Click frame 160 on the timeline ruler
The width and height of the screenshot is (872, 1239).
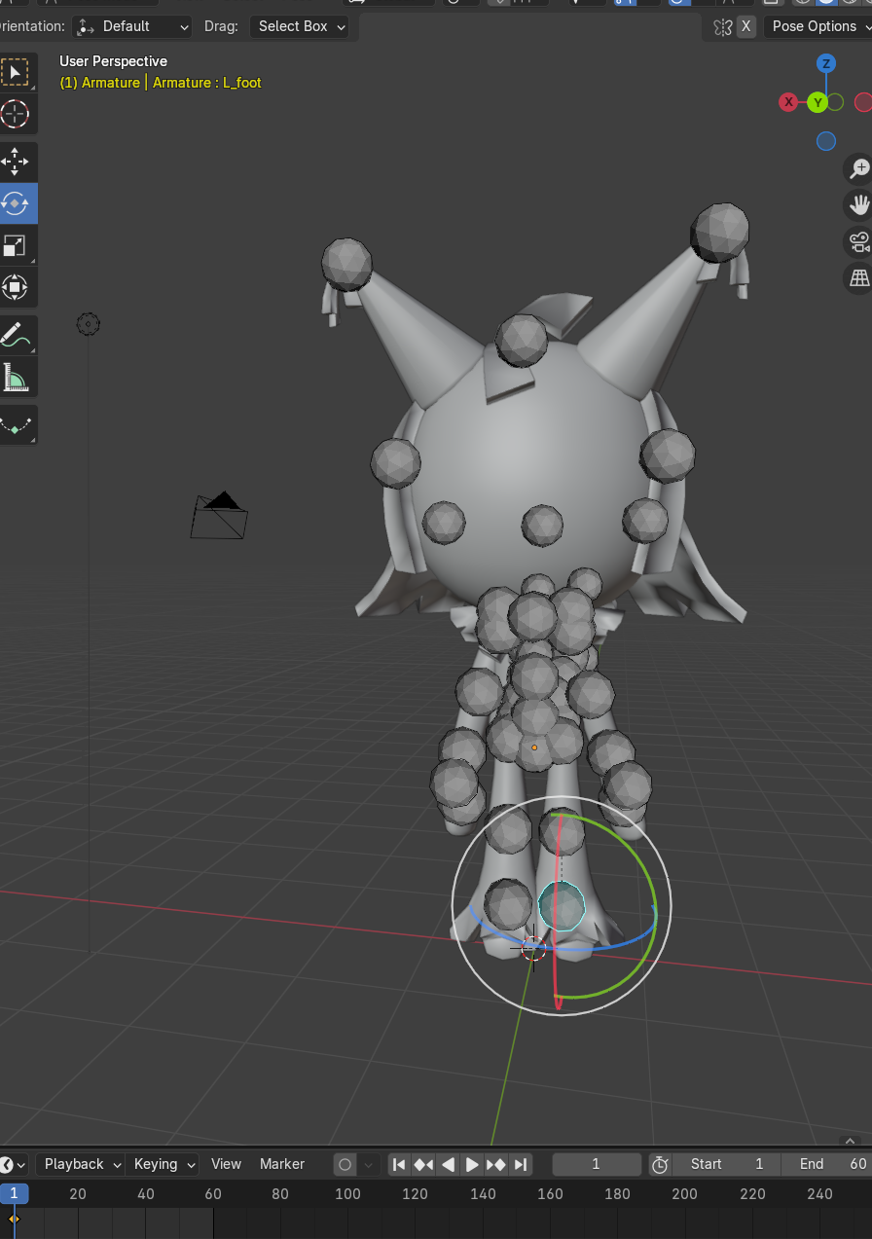coord(550,1194)
